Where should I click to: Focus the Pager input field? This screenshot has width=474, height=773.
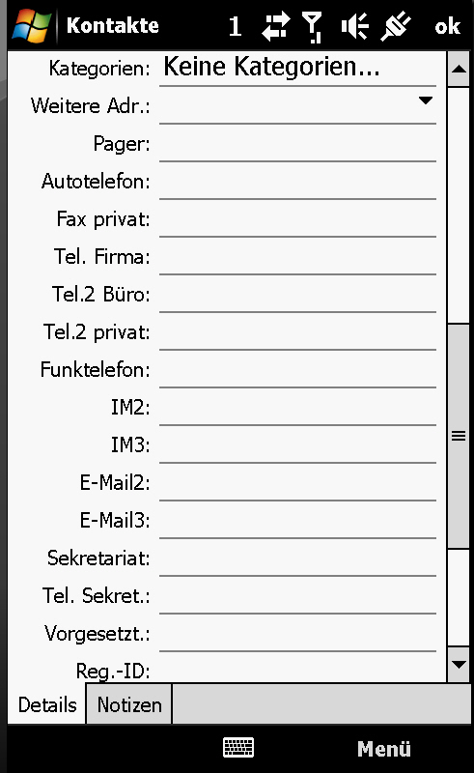(297, 144)
